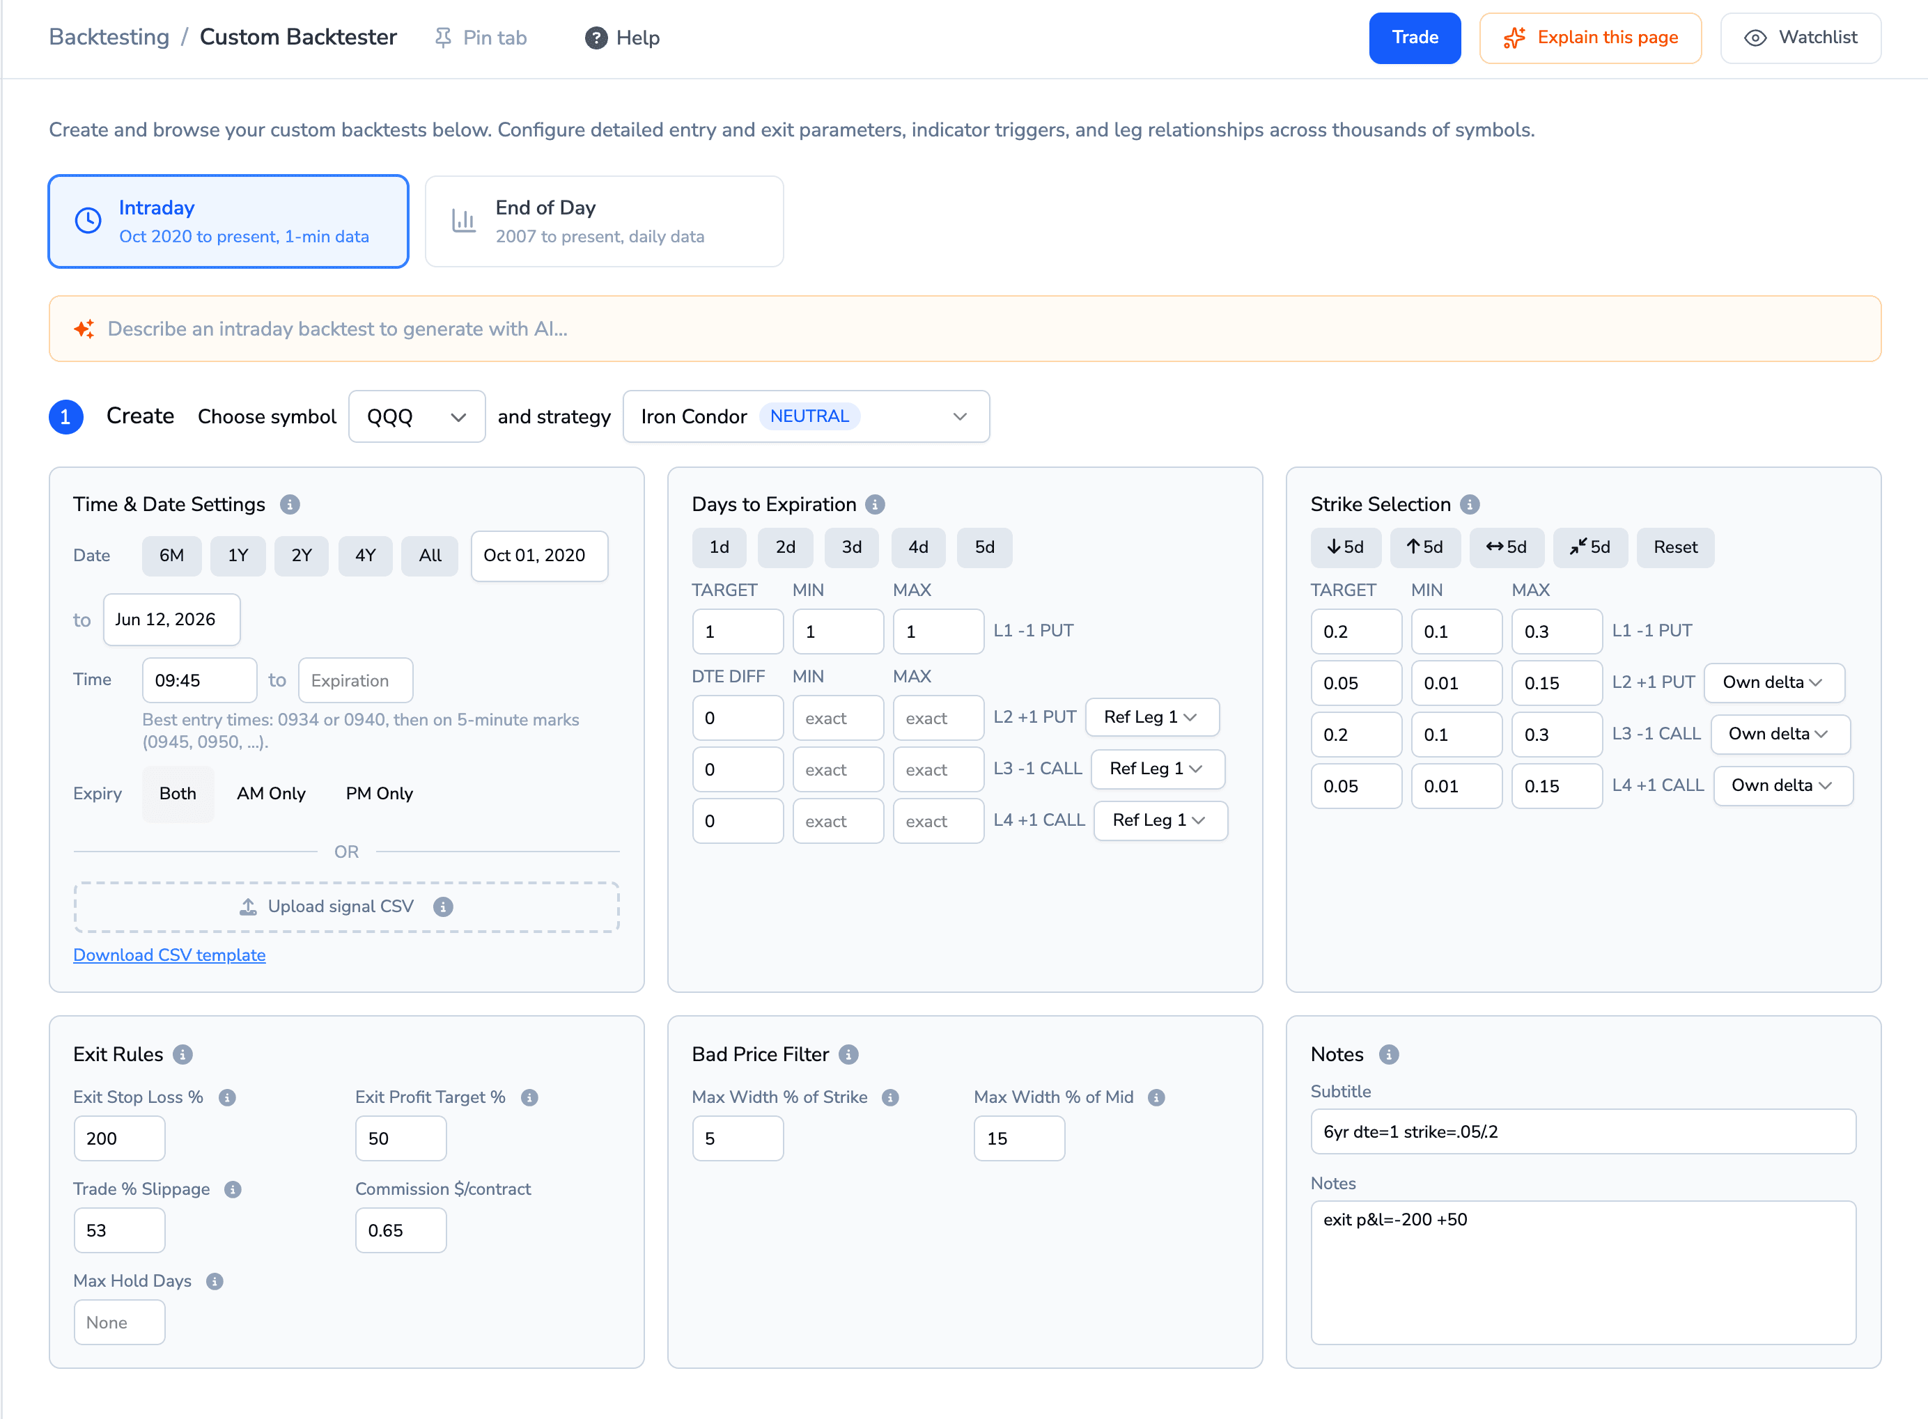Show info for Time & Date Settings
Viewport: 1928px width, 1419px height.
(x=290, y=504)
